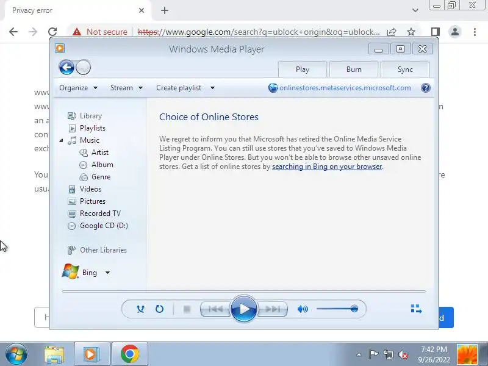
Task: Select Music in navigation pane
Action: (x=84, y=140)
